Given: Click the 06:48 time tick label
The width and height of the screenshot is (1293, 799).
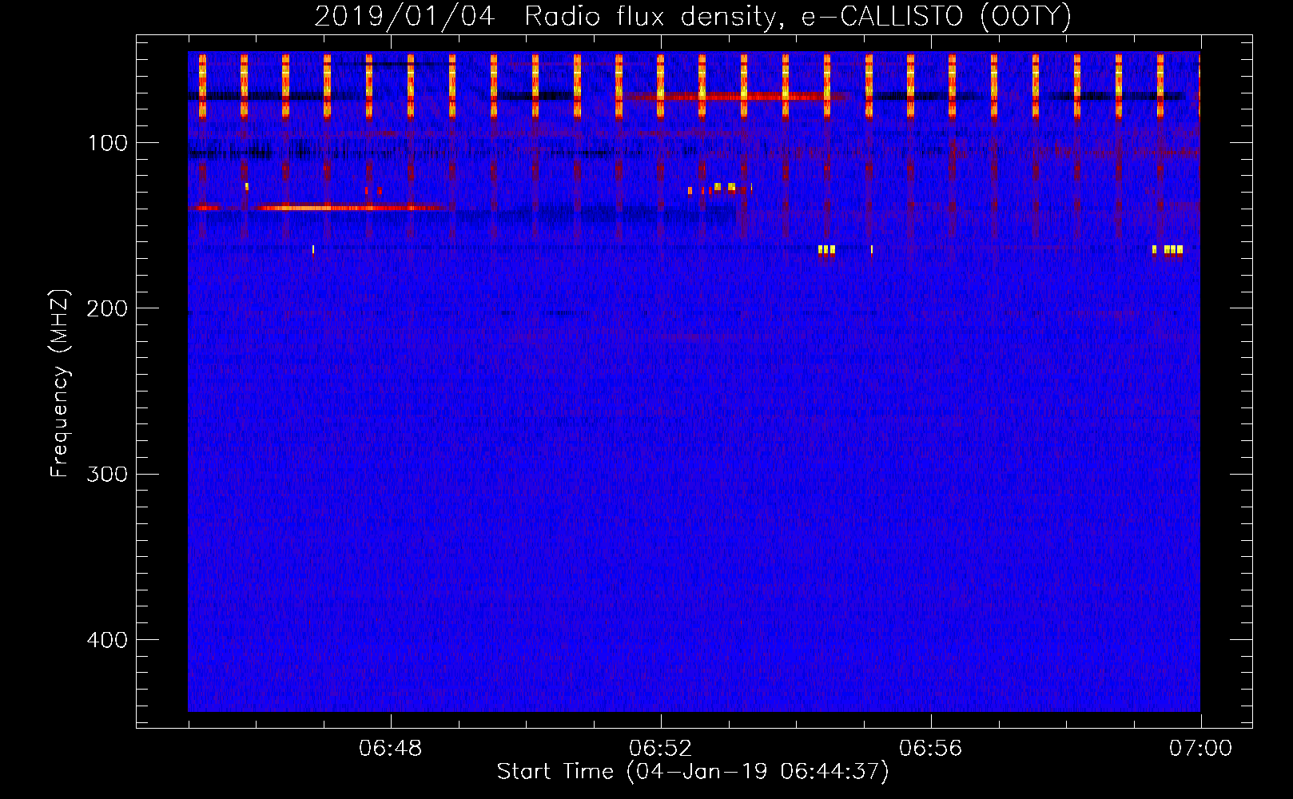Looking at the screenshot, I should click(390, 749).
